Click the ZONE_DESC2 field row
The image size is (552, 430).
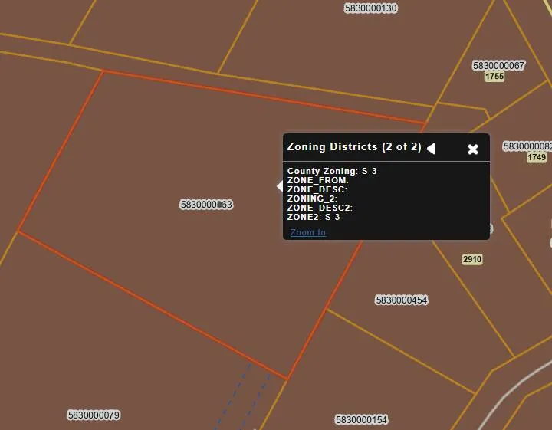[320, 208]
